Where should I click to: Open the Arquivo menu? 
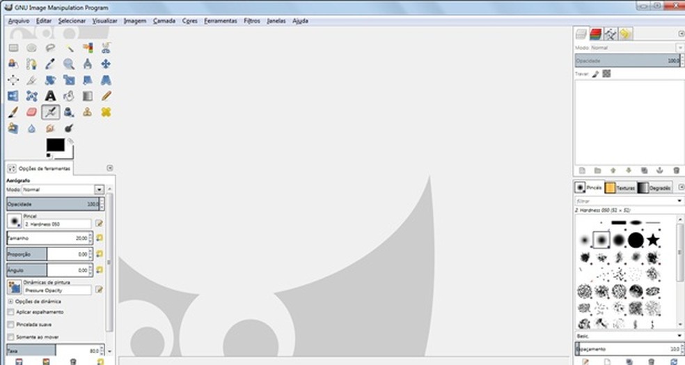click(19, 21)
